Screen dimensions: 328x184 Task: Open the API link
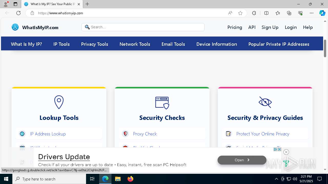(x=252, y=27)
